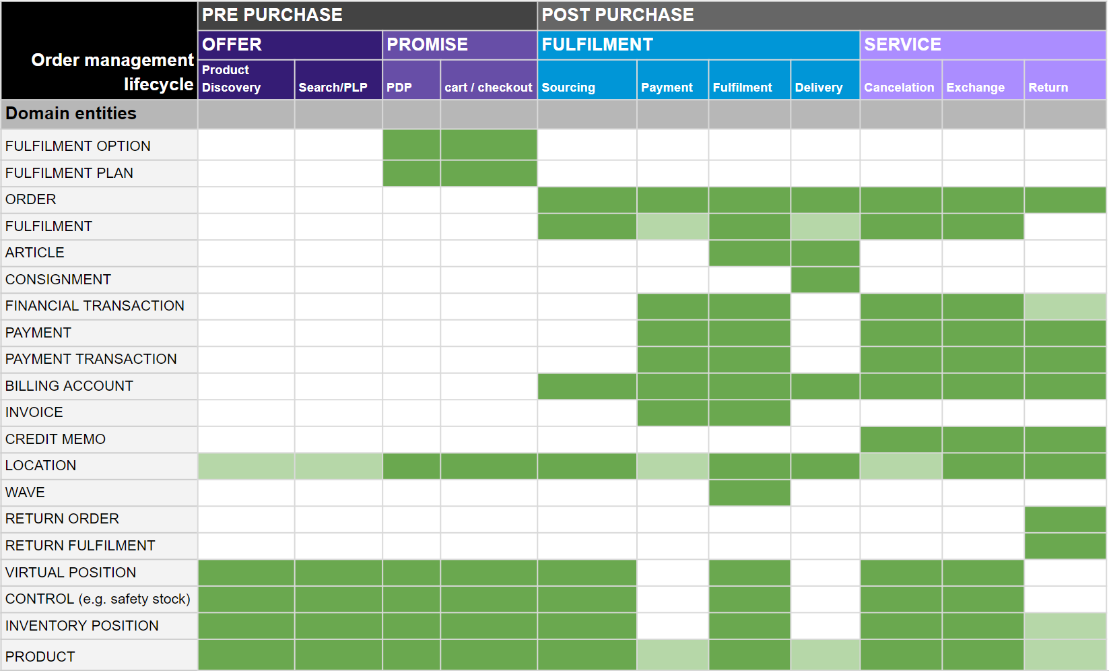Select the Product Discovery column header
Screen dimensions: 1109x671
[x=246, y=79]
